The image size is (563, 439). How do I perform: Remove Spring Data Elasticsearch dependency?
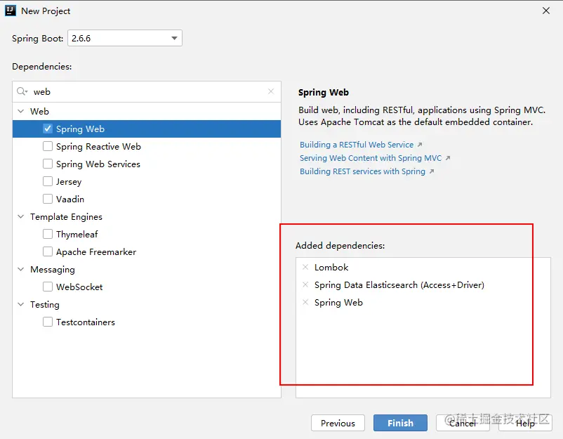[305, 284]
